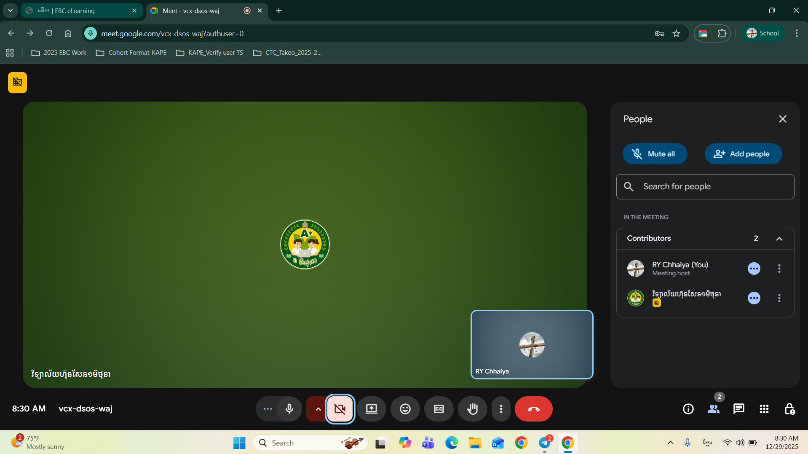This screenshot has height=454, width=808.
Task: Open the emoji reactions button
Action: (x=405, y=408)
